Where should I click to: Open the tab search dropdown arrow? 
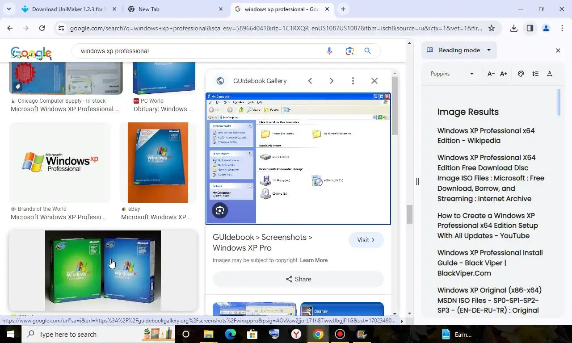[x=8, y=9]
